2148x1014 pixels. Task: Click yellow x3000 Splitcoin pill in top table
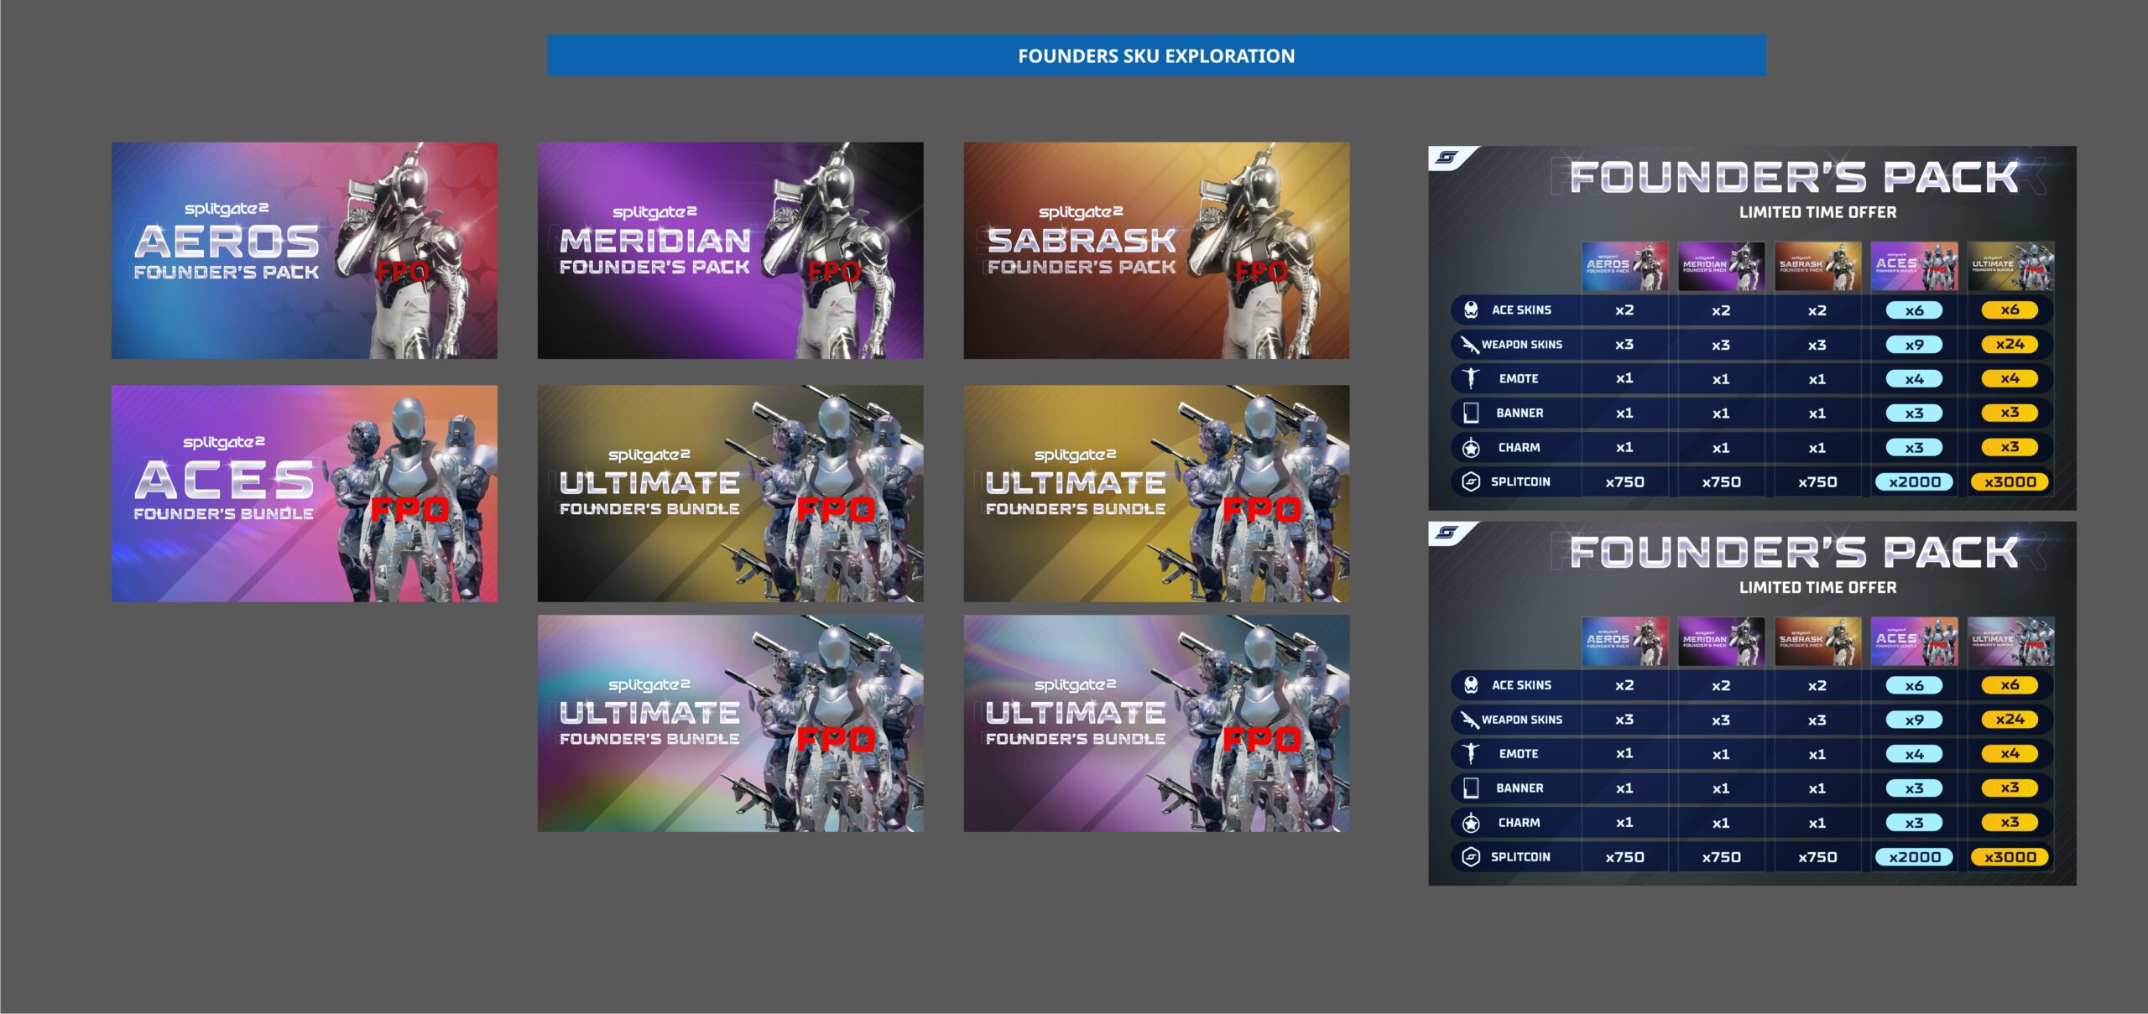pyautogui.click(x=2010, y=481)
